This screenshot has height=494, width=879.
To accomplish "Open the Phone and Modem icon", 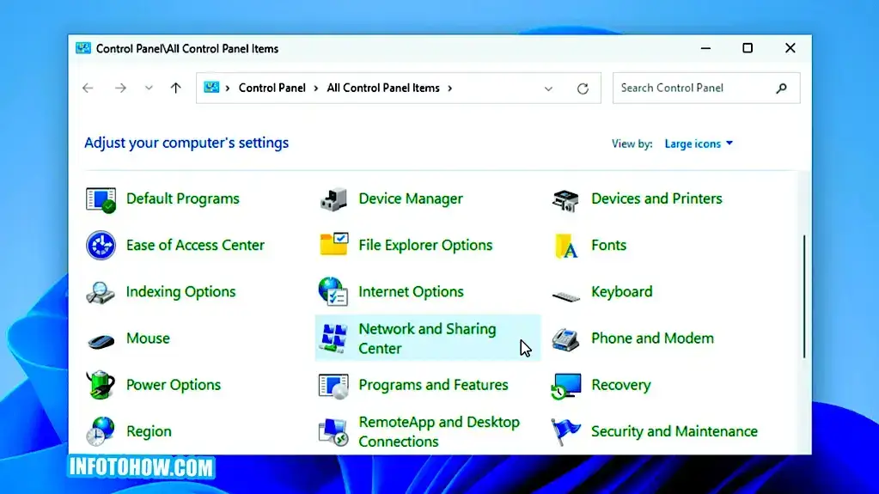I will click(x=565, y=339).
